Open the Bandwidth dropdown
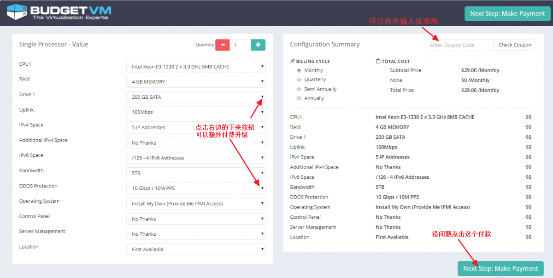The width and height of the screenshot is (553, 278). pyautogui.click(x=196, y=173)
